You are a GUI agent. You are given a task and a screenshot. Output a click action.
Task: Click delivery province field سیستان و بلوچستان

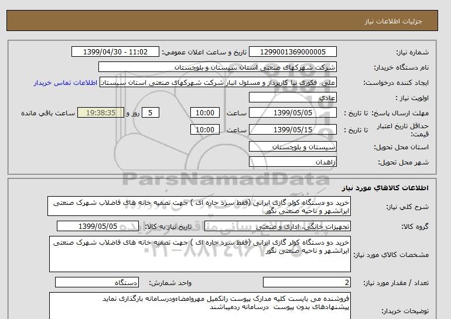[292, 146]
